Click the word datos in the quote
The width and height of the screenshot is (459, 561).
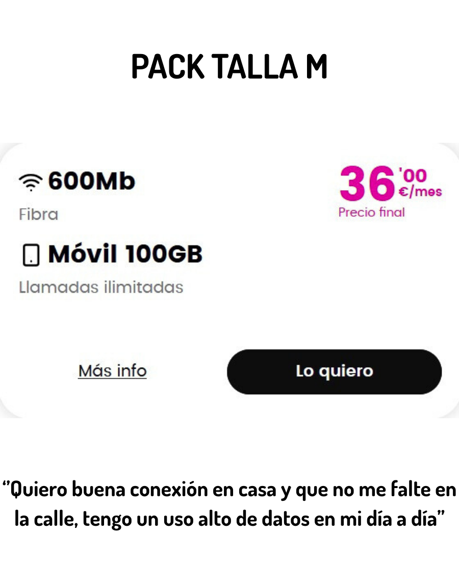pyautogui.click(x=285, y=519)
